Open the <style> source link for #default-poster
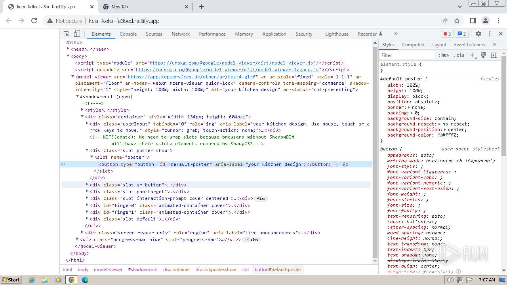Viewport: 507px width, 285px height. pyautogui.click(x=490, y=79)
